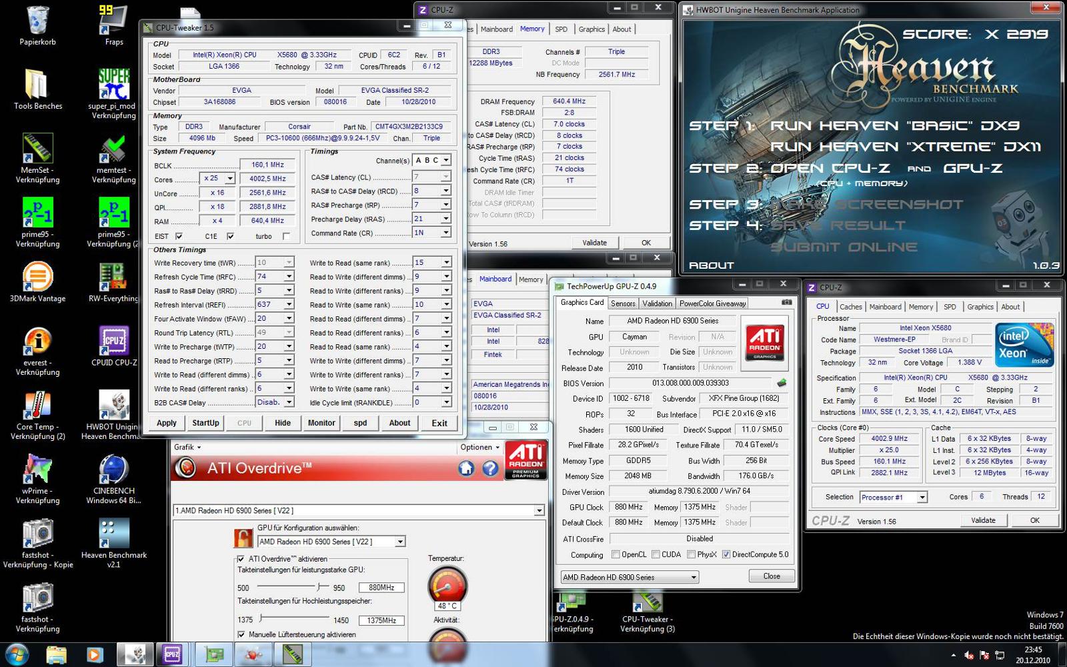The image size is (1067, 667).
Task: Open the Command Rate (CR) 1N dropdown
Action: pos(446,232)
